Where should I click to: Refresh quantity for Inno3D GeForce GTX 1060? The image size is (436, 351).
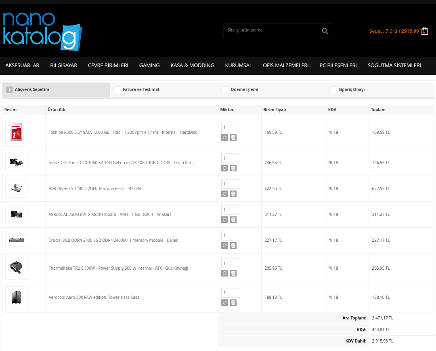(x=225, y=168)
